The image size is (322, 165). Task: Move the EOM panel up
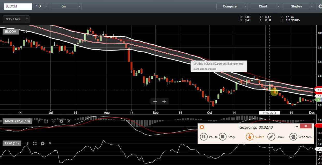point(27,143)
